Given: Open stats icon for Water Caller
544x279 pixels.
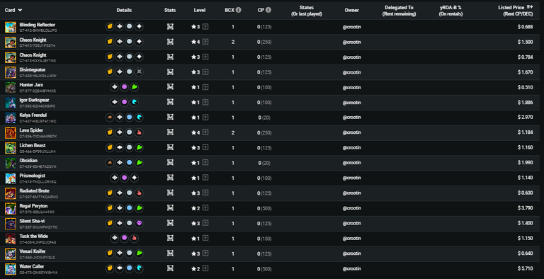Looking at the screenshot, I should click(170, 268).
